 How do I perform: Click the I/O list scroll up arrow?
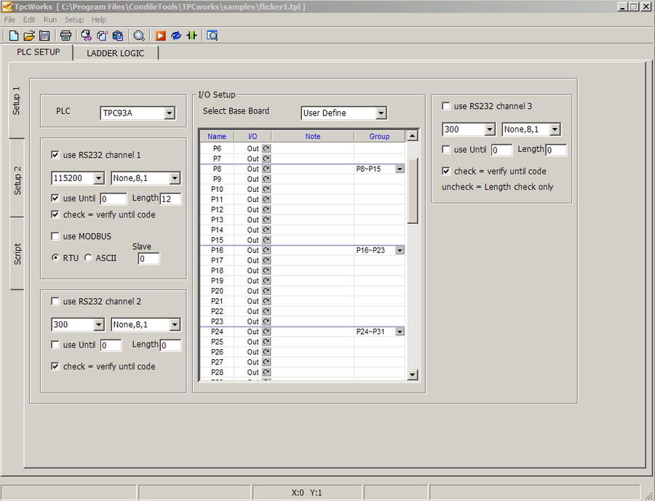tap(413, 136)
